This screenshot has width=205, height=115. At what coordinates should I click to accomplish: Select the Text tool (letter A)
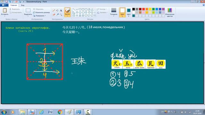[61, 11]
